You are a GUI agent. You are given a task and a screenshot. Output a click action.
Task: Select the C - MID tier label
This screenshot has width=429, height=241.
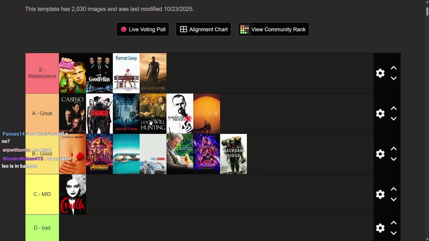click(x=42, y=194)
